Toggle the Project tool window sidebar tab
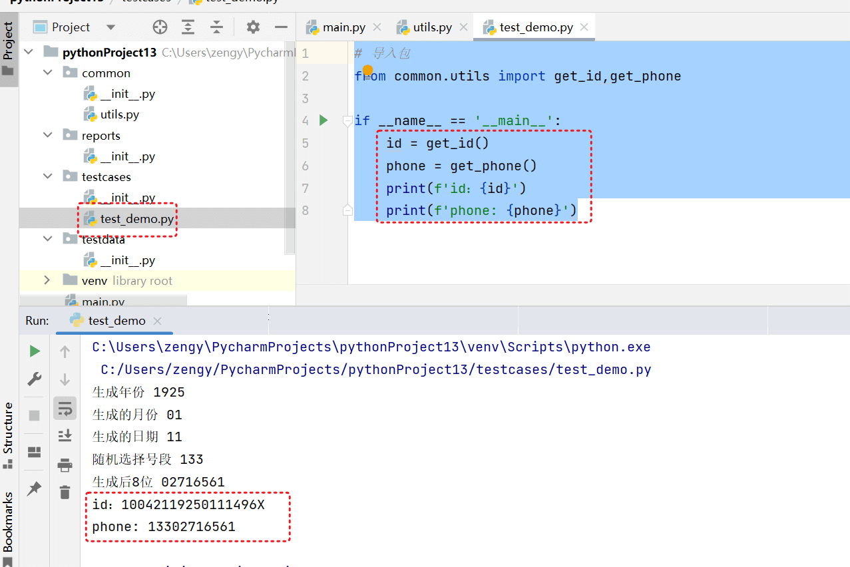This screenshot has width=850, height=567. (9, 49)
